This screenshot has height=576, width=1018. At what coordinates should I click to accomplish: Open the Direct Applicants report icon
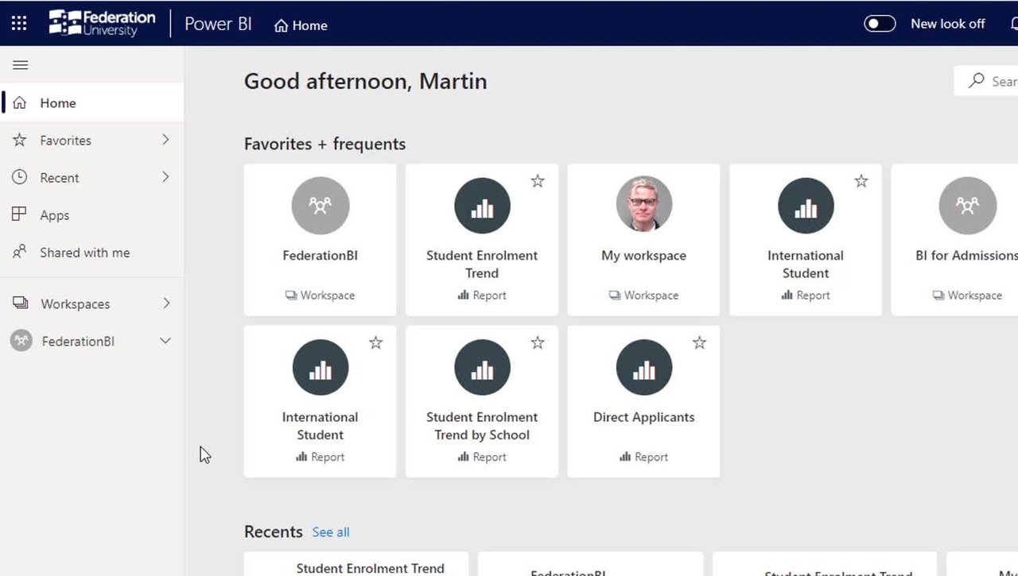644,367
